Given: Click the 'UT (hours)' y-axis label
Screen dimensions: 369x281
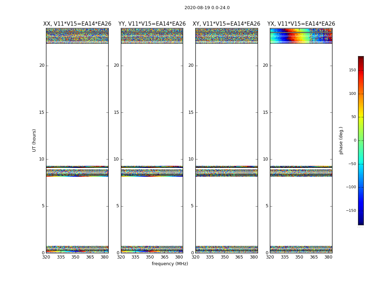Looking at the screenshot, I should [x=34, y=140].
